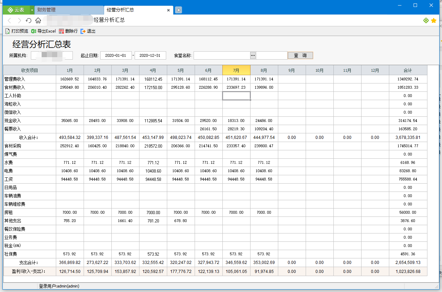Select the 7月 column header

[236, 70]
